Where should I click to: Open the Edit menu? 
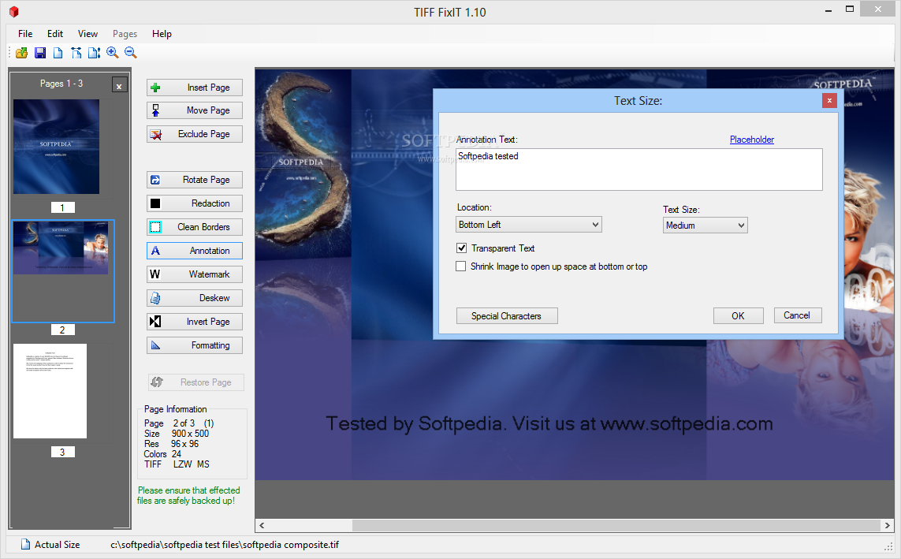pos(55,34)
